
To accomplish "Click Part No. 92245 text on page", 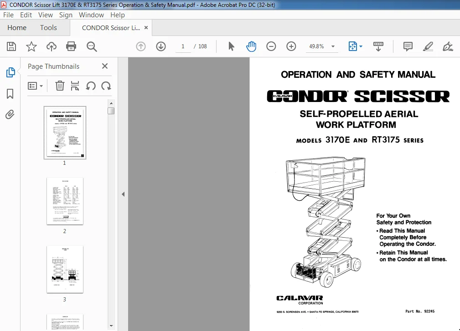I will click(420, 311).
